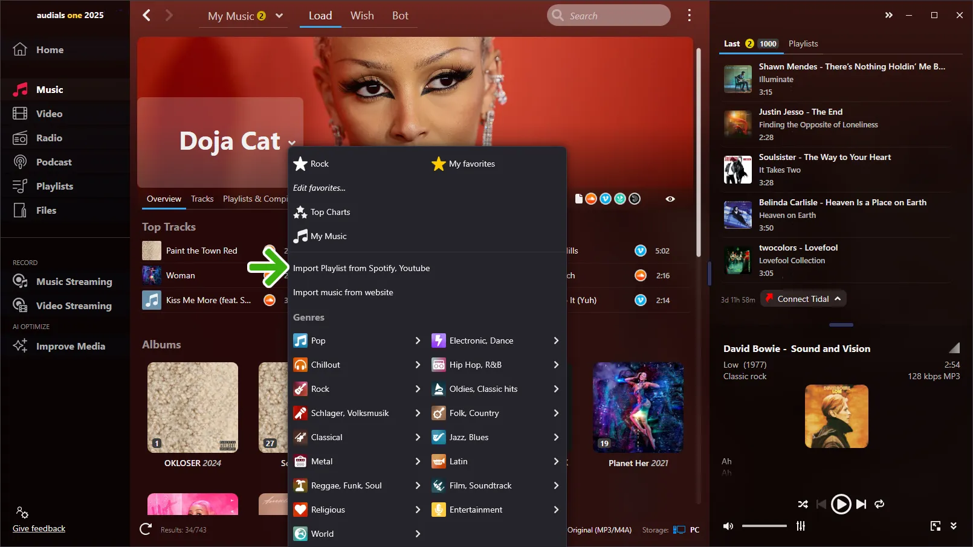Skip to the next track
Screen dimensions: 973x547
(x=862, y=504)
